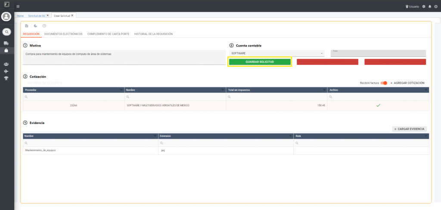This screenshot has width=441, height=210.
Task: Toggle the Recibiré factura switch
Action: (x=384, y=83)
